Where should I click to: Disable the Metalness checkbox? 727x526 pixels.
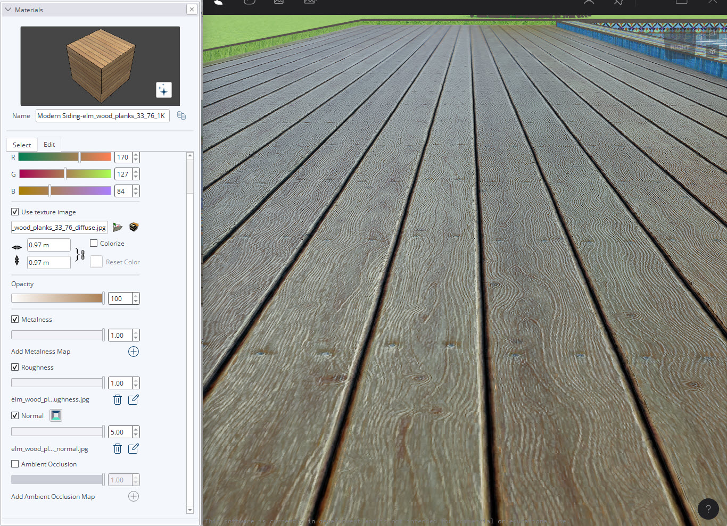(14, 319)
